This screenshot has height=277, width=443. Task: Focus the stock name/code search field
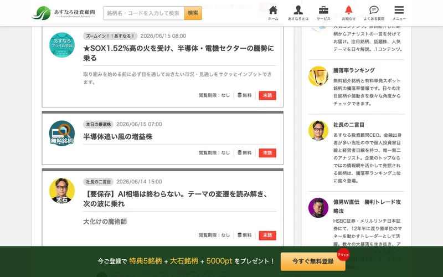(x=144, y=13)
